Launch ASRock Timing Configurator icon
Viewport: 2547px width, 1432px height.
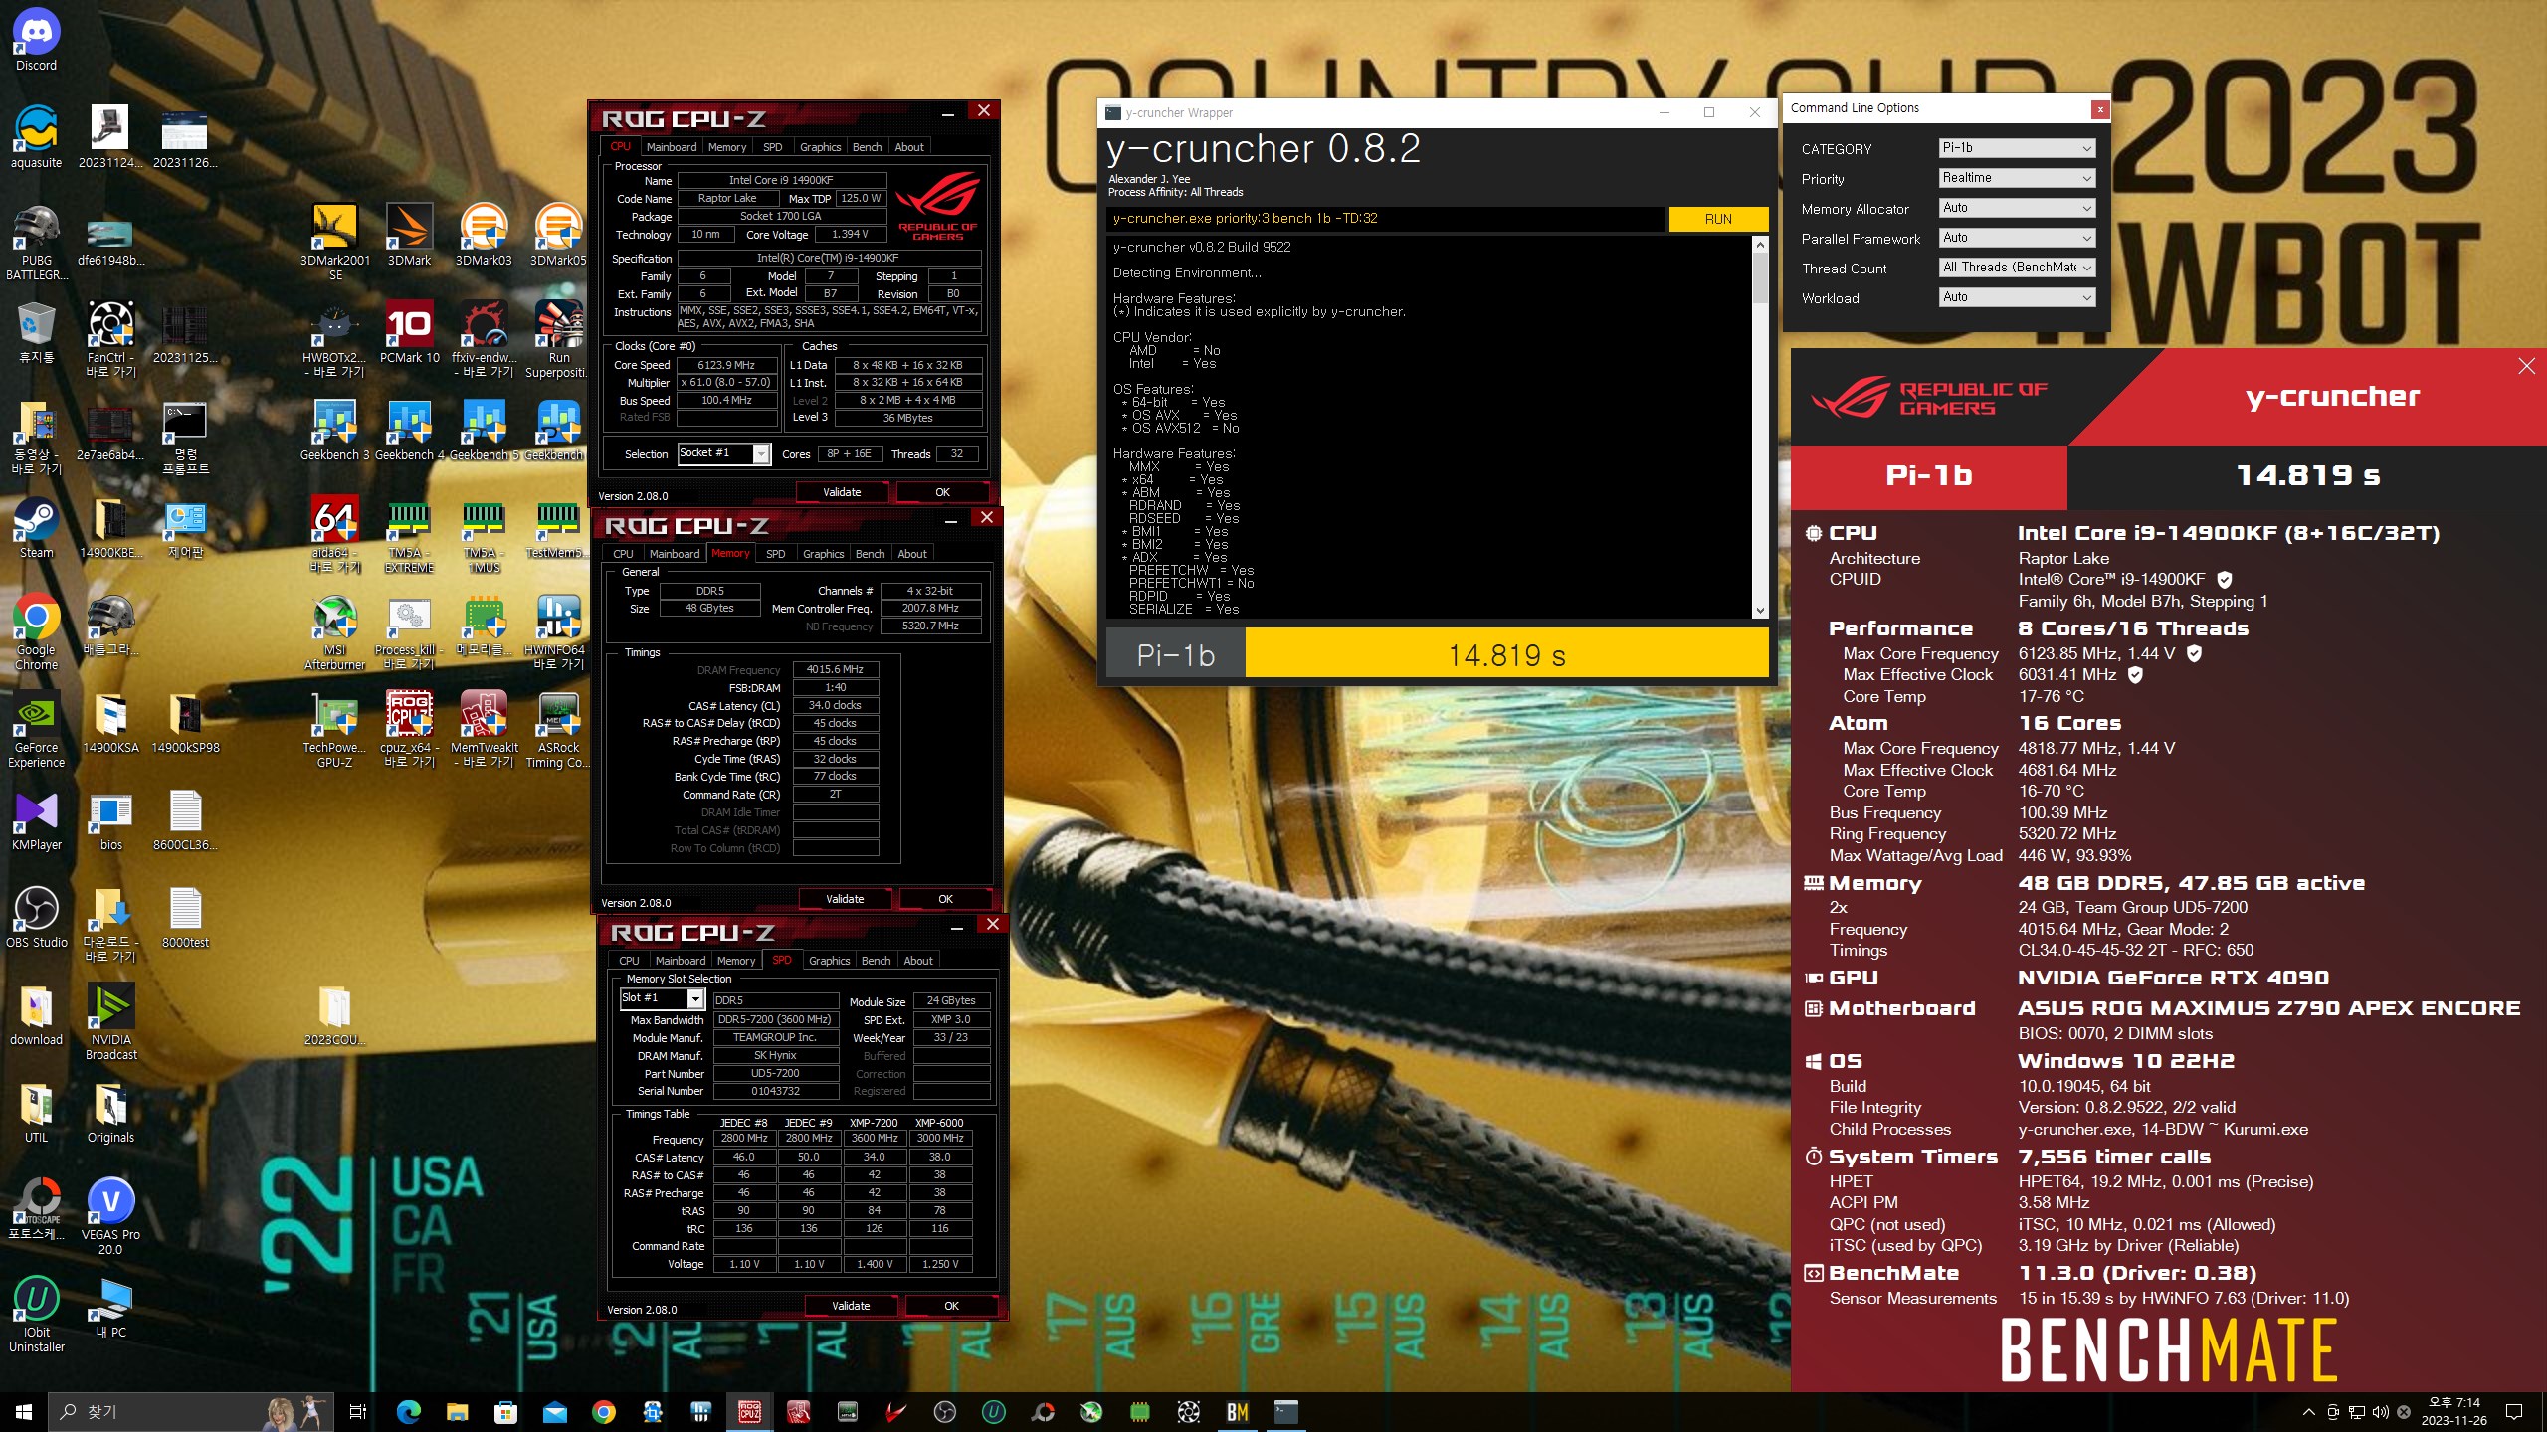(559, 731)
